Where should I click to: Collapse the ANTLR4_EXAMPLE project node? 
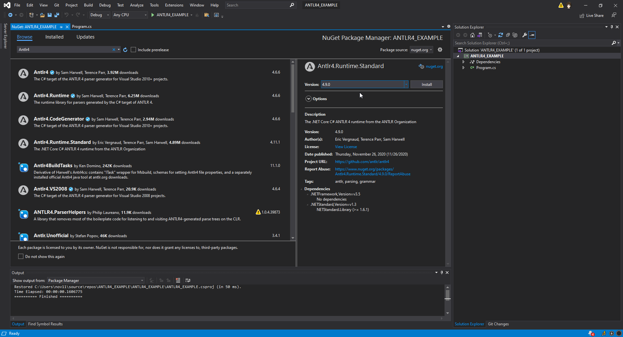pos(458,56)
